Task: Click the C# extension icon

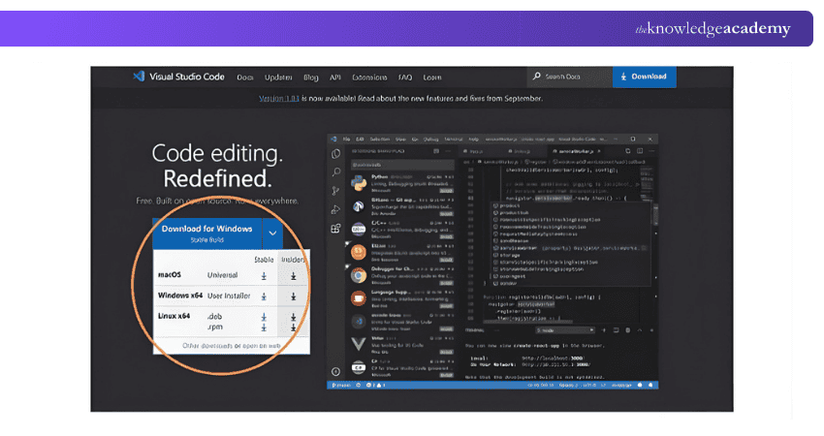Action: 359,368
